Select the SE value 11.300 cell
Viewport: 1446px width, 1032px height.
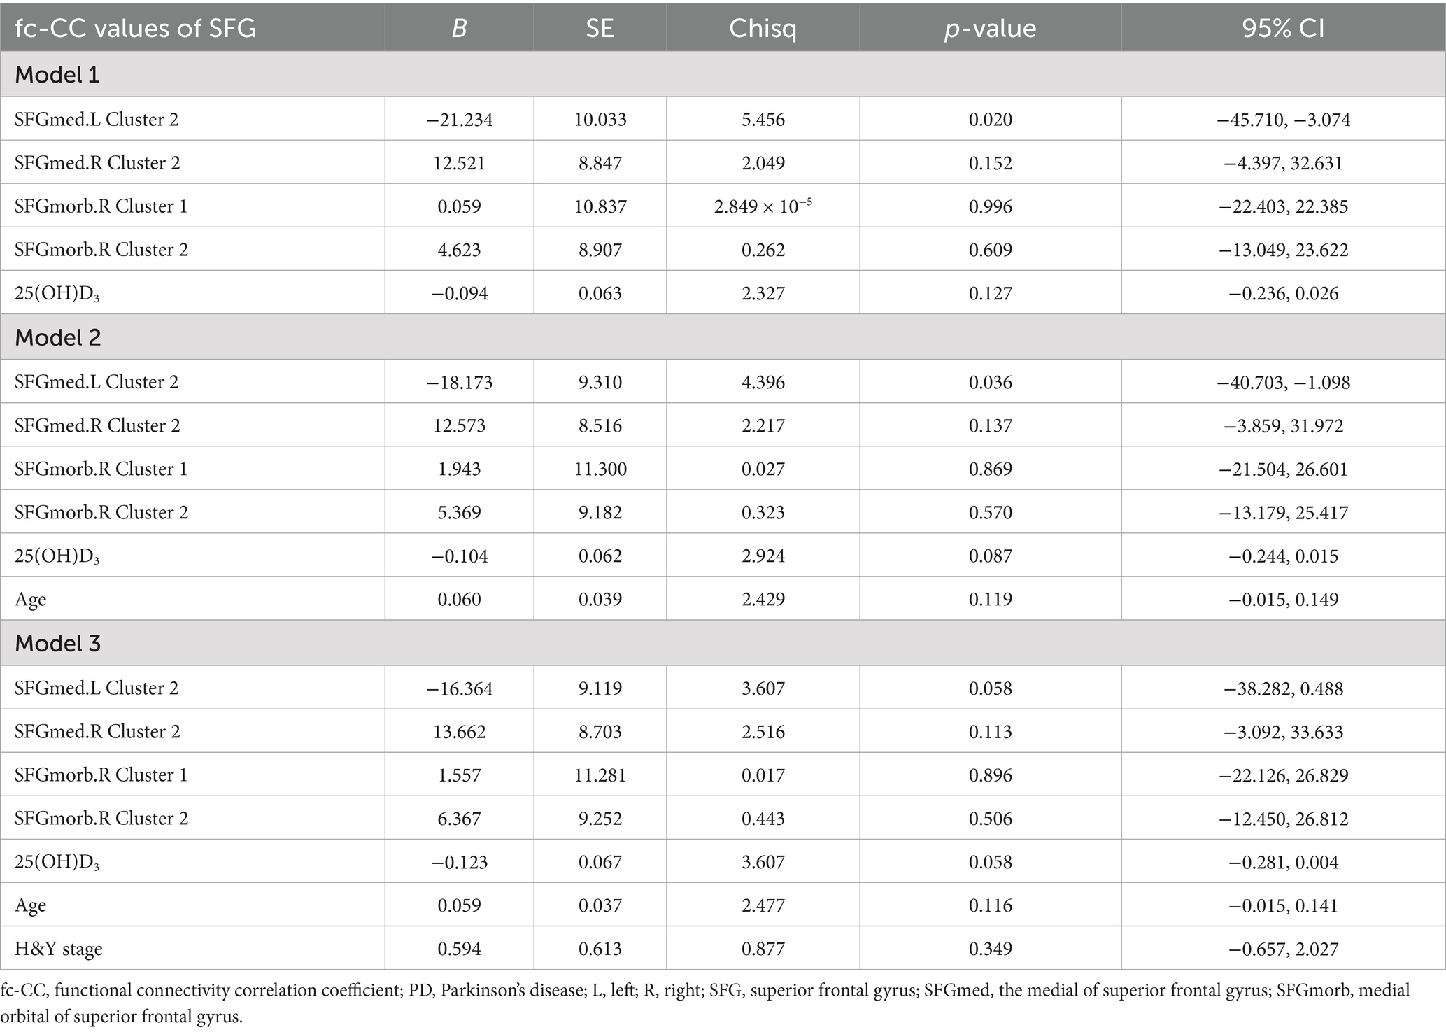click(x=600, y=469)
